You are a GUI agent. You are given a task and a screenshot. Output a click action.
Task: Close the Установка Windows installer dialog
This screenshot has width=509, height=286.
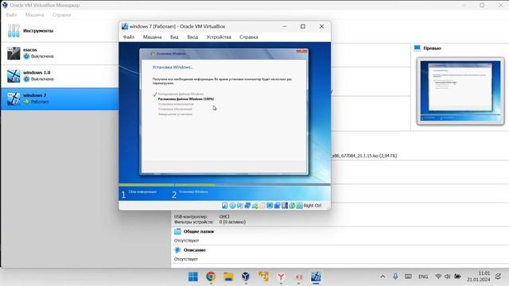pos(301,51)
